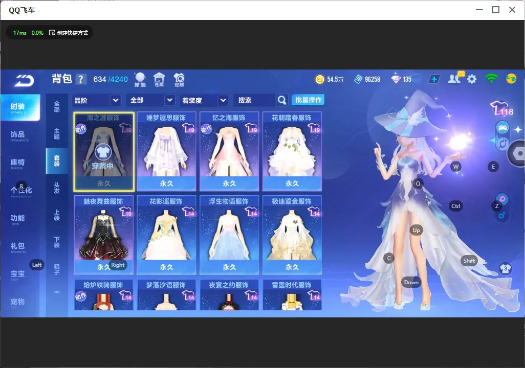The width and height of the screenshot is (525, 368).
Task: Click the music note icon
Action: coord(502,144)
